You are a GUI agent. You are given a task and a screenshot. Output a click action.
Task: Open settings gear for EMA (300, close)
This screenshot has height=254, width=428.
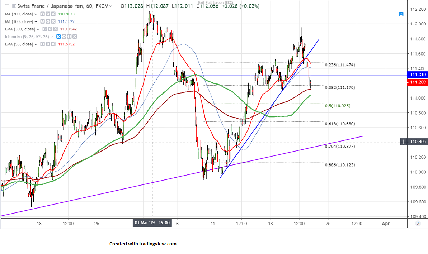(50, 29)
